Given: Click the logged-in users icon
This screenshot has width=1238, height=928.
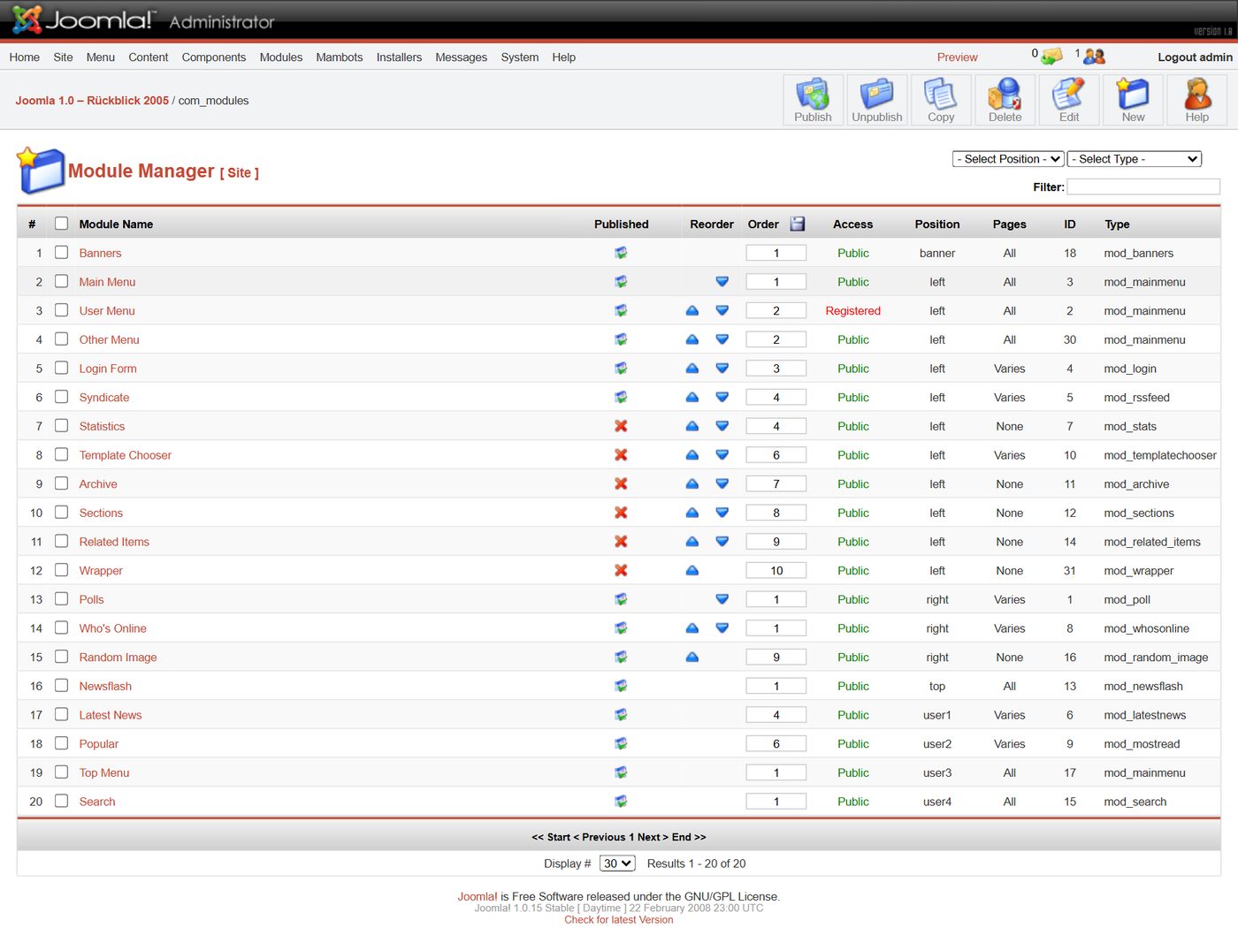Looking at the screenshot, I should click(x=1094, y=57).
